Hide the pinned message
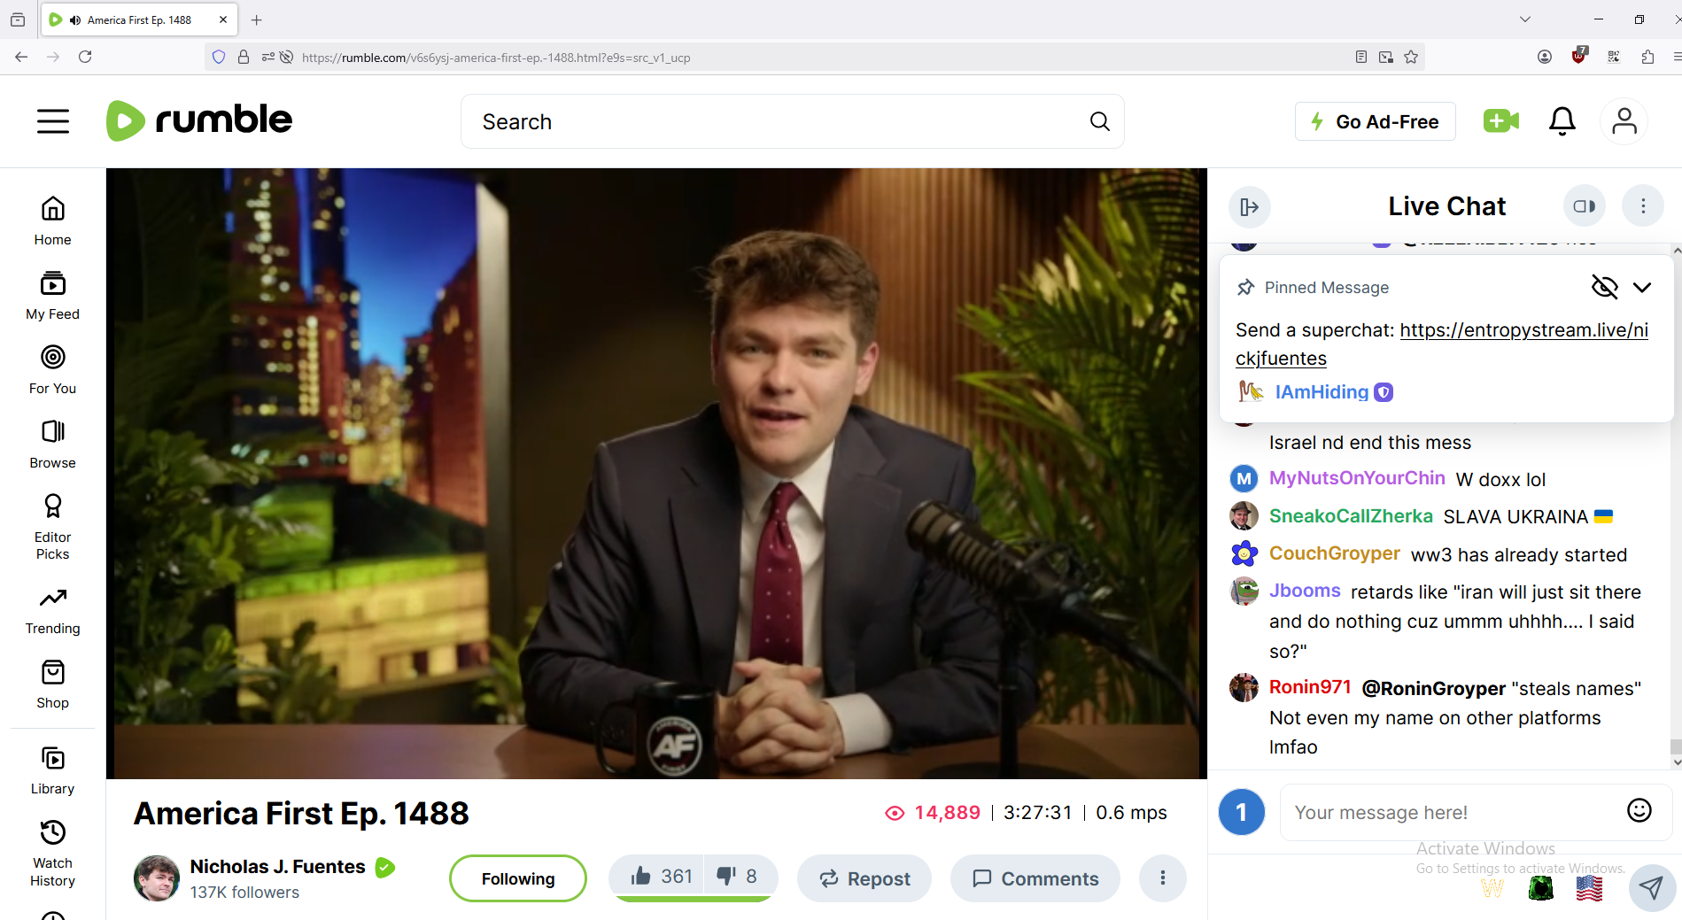This screenshot has width=1682, height=920. pos(1604,287)
